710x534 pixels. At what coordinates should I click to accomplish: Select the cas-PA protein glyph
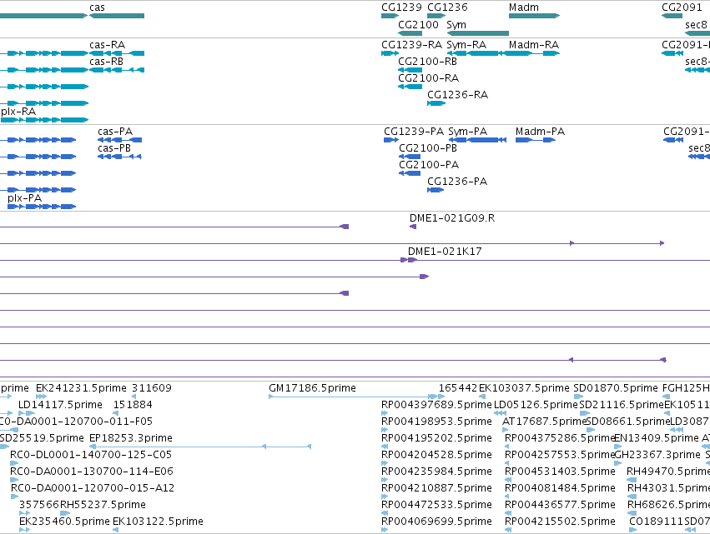tap(119, 140)
